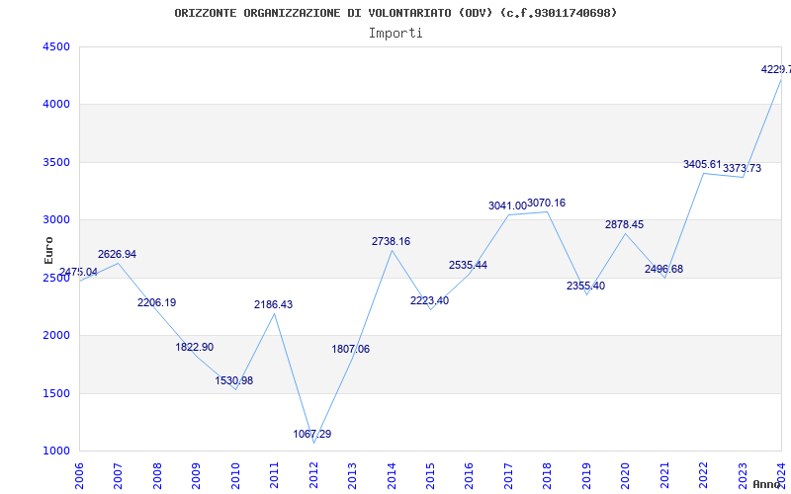
Task: Click y-axis tick 2500
Action: pyautogui.click(x=57, y=278)
